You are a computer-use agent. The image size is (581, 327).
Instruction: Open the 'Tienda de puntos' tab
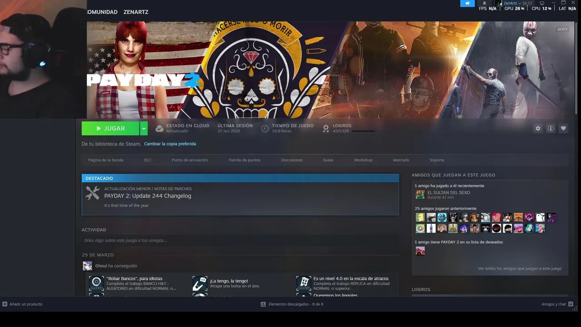click(x=244, y=160)
